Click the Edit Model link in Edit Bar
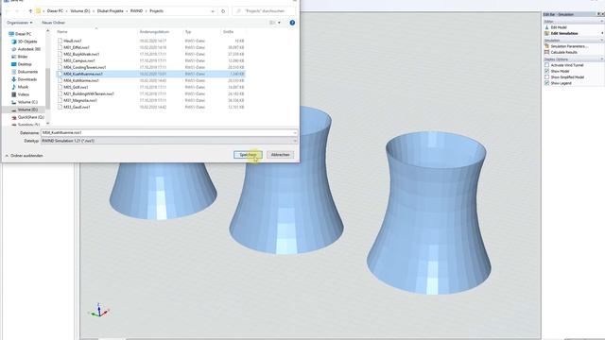 (559, 27)
